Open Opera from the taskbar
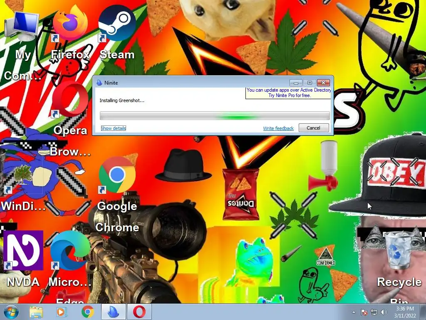426x320 pixels. point(139,312)
